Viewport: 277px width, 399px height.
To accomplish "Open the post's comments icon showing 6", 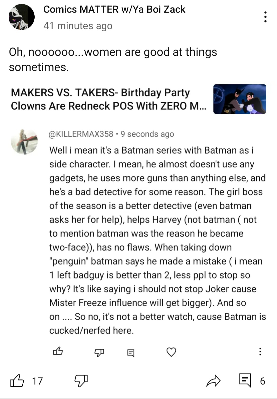I will [x=245, y=381].
